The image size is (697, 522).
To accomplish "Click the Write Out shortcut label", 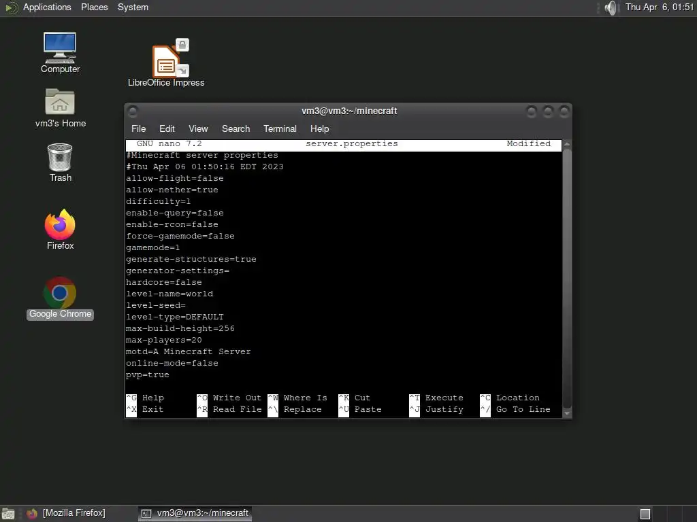I will pos(237,398).
